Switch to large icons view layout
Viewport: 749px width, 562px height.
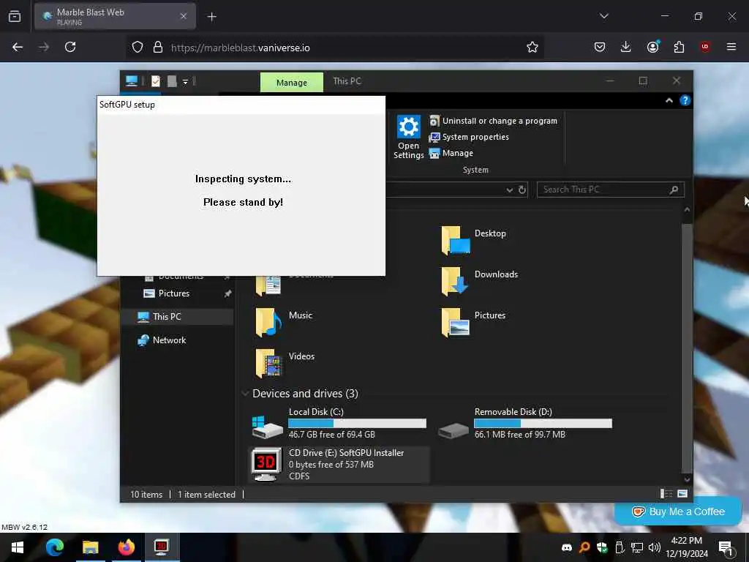[x=682, y=494]
